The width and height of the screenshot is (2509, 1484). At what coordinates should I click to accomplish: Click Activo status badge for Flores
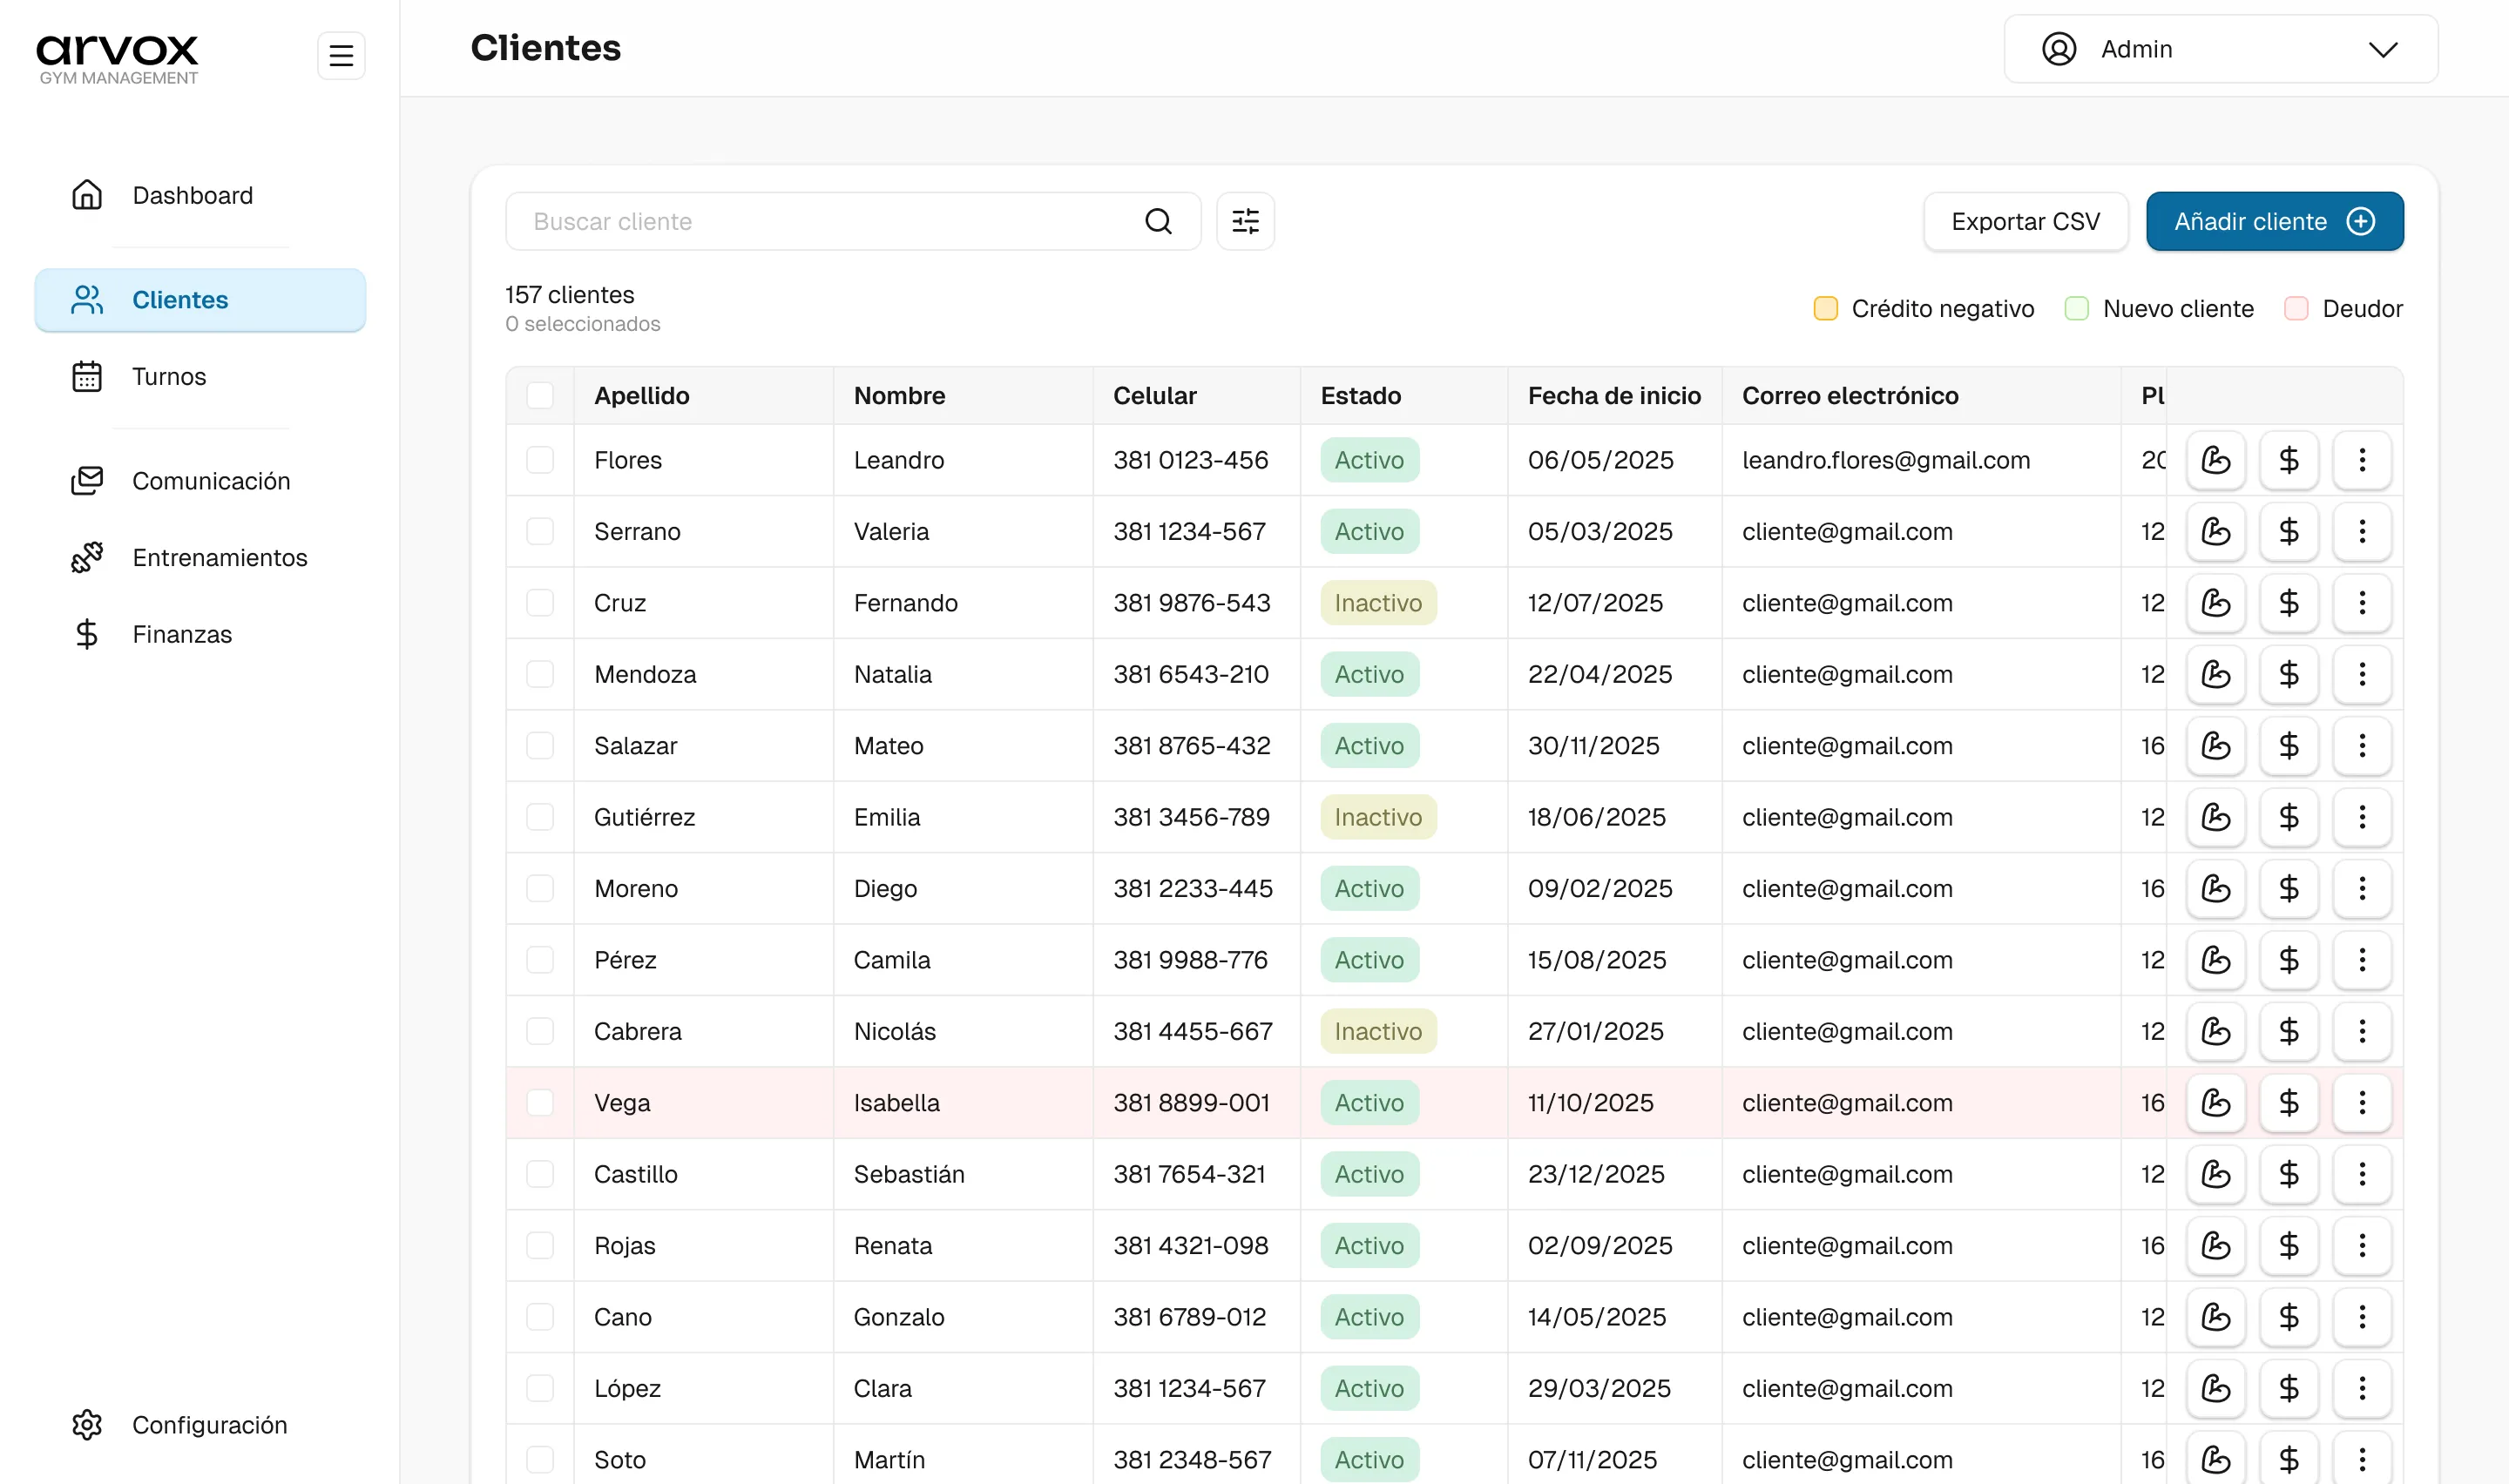point(1369,460)
